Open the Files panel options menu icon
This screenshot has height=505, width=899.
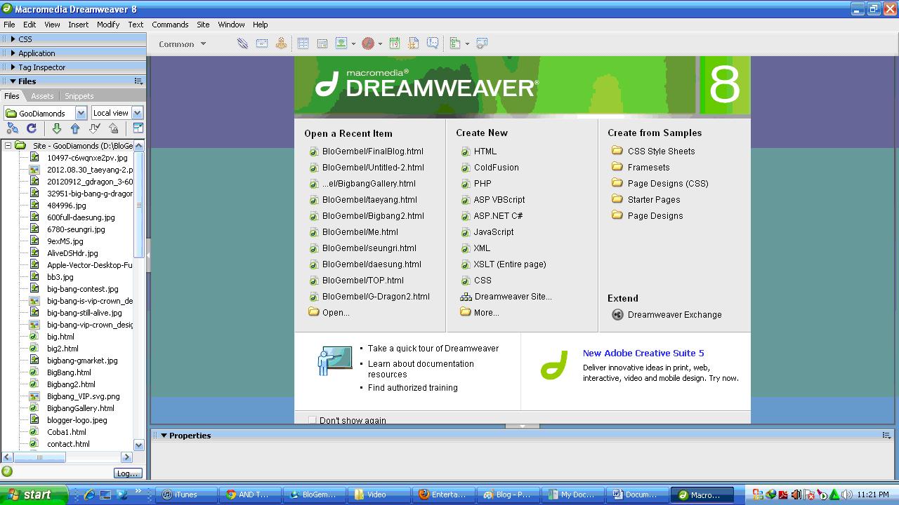click(138, 81)
